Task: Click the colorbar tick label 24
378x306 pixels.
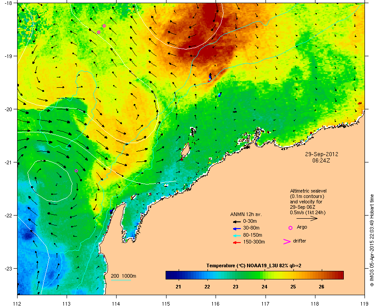Action: [x=265, y=287]
